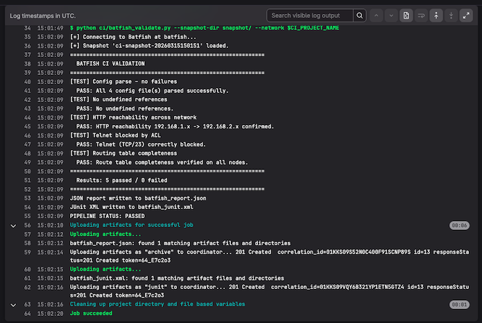This screenshot has width=482, height=323.
Task: Click 'JSON report written to batfish_report.json'
Action: click(x=138, y=198)
